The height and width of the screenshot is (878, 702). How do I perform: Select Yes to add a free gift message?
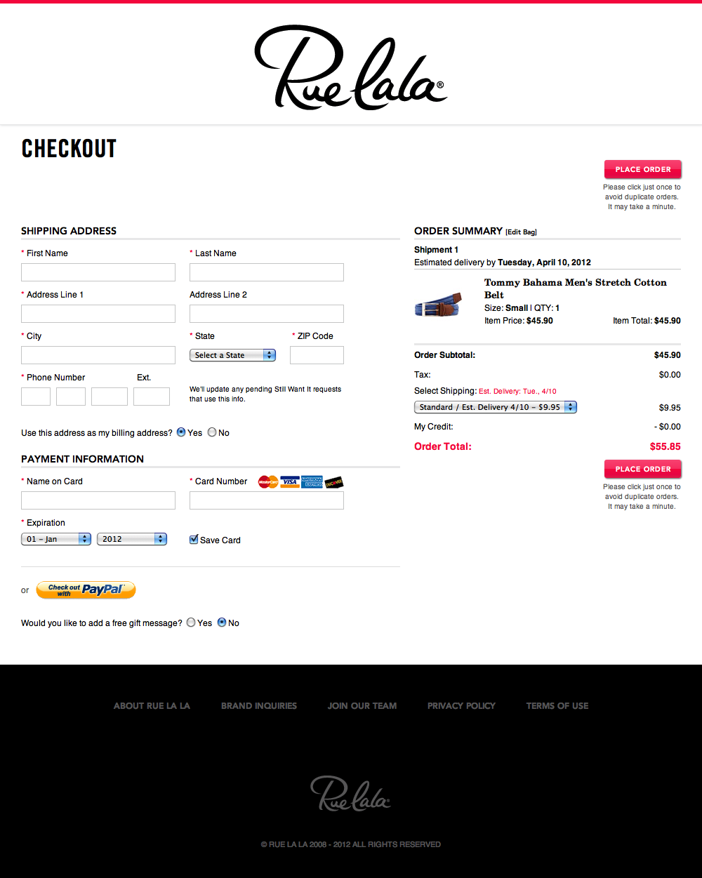(x=190, y=623)
